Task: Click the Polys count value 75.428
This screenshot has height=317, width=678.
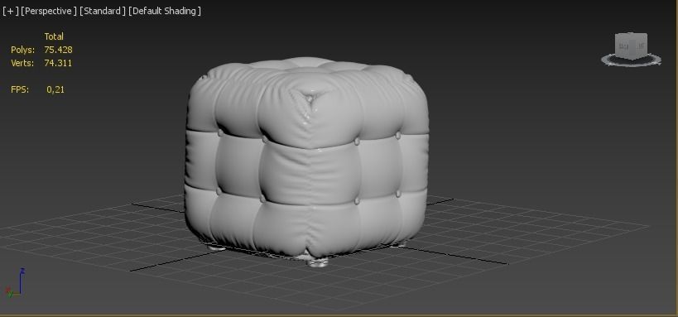Action: pyautogui.click(x=58, y=50)
